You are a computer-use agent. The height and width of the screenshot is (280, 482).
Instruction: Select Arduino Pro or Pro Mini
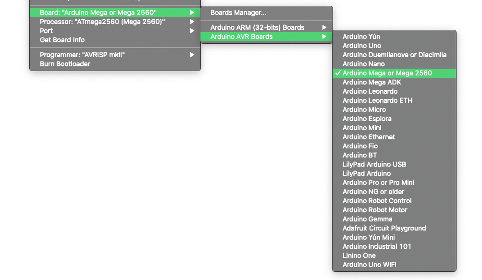[394, 183]
